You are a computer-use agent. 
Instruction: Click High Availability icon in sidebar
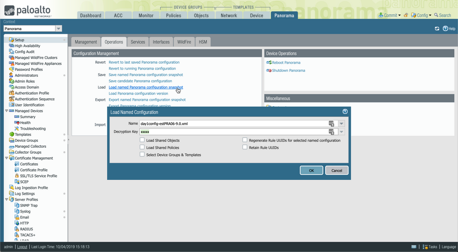(11, 46)
